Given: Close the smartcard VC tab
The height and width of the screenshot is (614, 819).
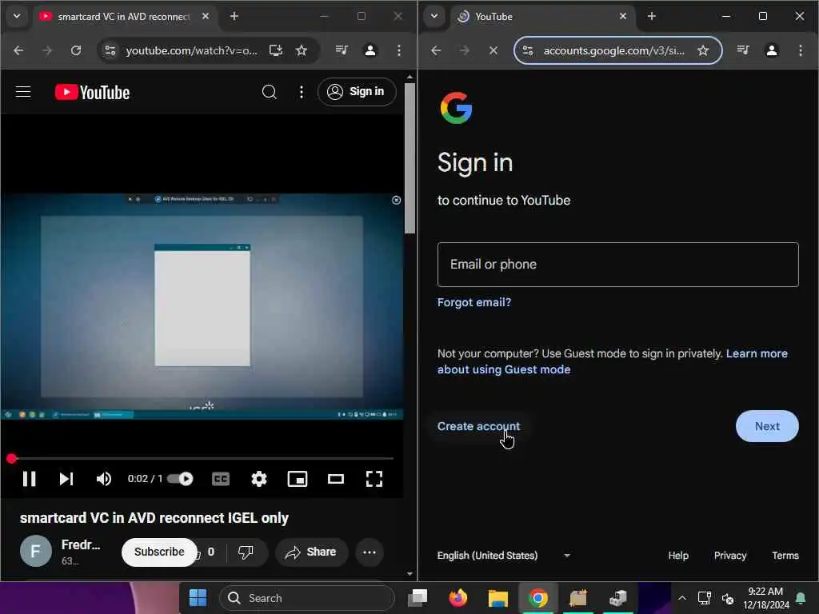Looking at the screenshot, I should coord(206,16).
